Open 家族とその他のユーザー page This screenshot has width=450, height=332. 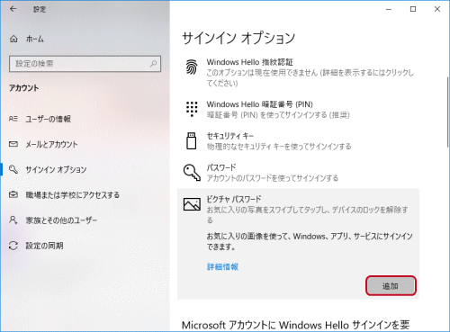point(85,220)
